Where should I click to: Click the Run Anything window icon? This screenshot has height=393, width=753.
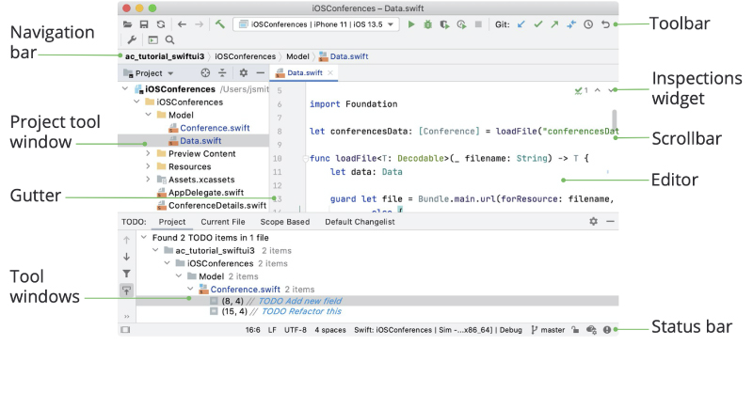[152, 39]
